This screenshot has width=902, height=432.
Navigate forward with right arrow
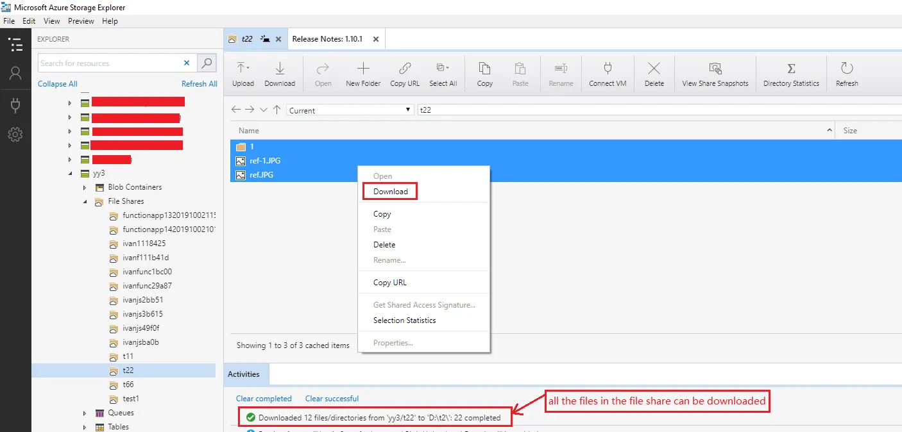pyautogui.click(x=250, y=110)
